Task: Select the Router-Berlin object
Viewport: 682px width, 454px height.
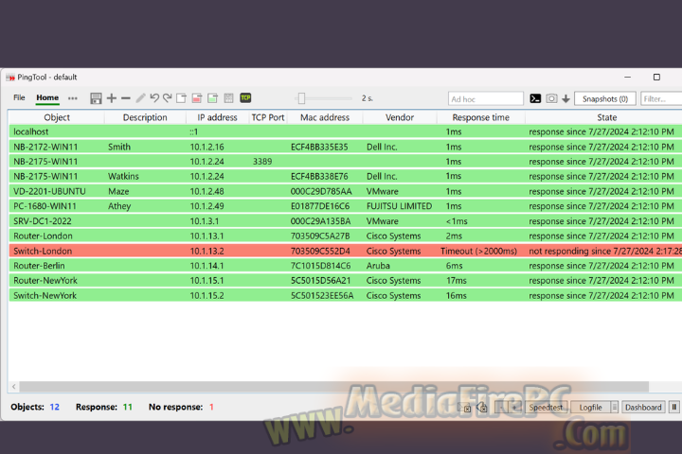Action: pos(39,266)
